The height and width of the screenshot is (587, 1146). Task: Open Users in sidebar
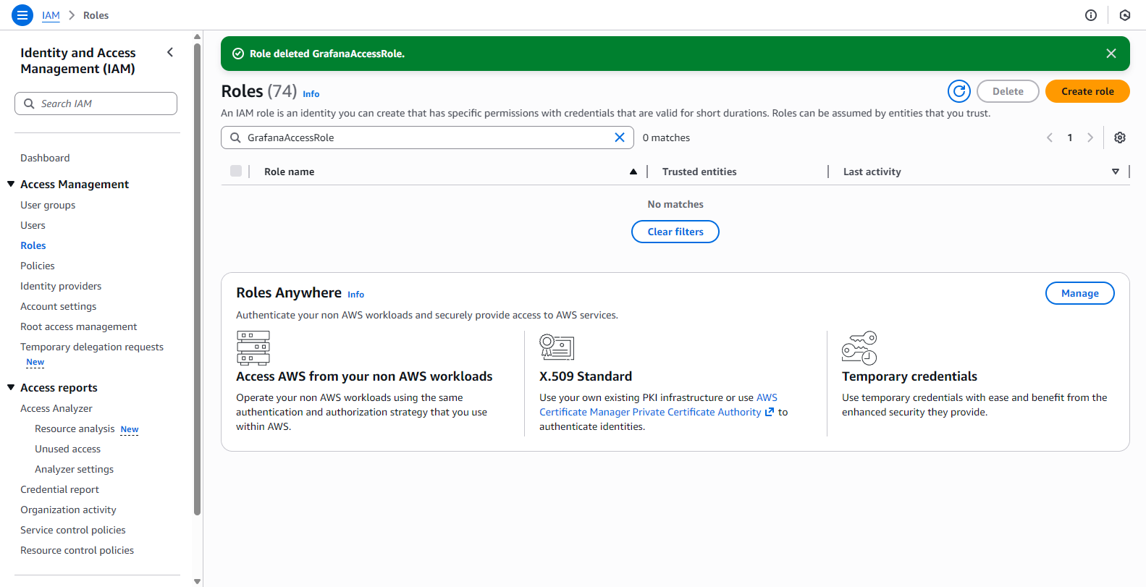[x=33, y=225]
